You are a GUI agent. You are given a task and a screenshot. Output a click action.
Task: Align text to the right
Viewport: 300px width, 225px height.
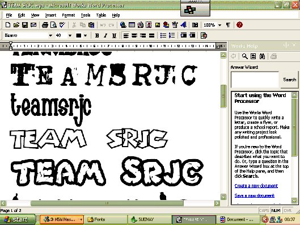pos(143,35)
